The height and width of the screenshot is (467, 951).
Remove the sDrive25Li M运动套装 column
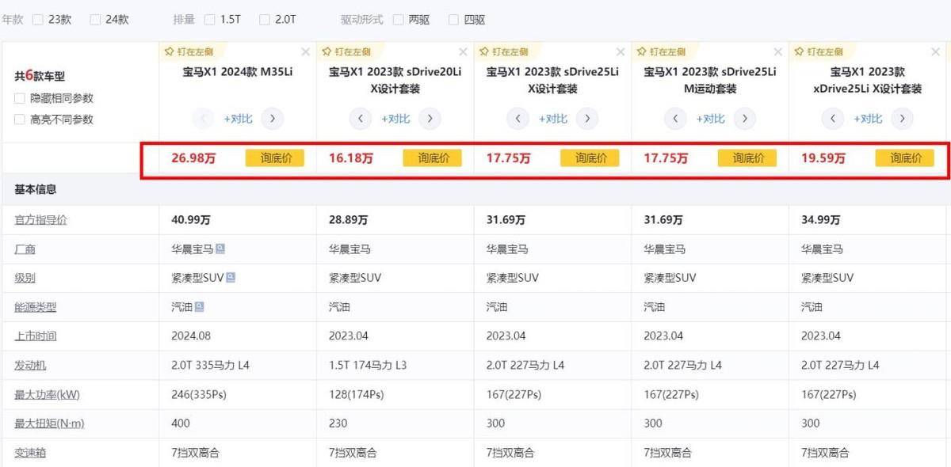[778, 52]
